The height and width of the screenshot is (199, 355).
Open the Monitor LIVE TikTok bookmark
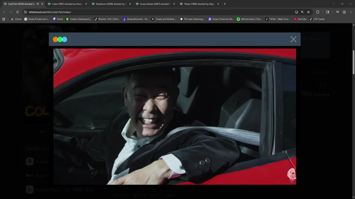[x=107, y=19]
